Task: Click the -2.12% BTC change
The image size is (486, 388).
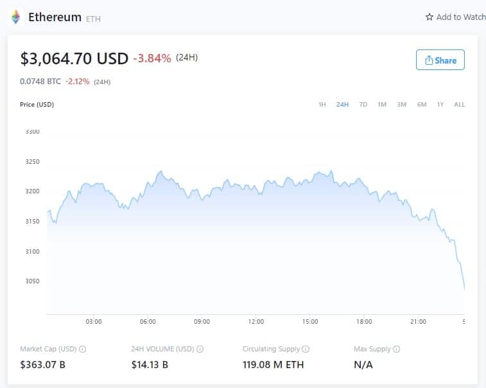Action: point(77,82)
